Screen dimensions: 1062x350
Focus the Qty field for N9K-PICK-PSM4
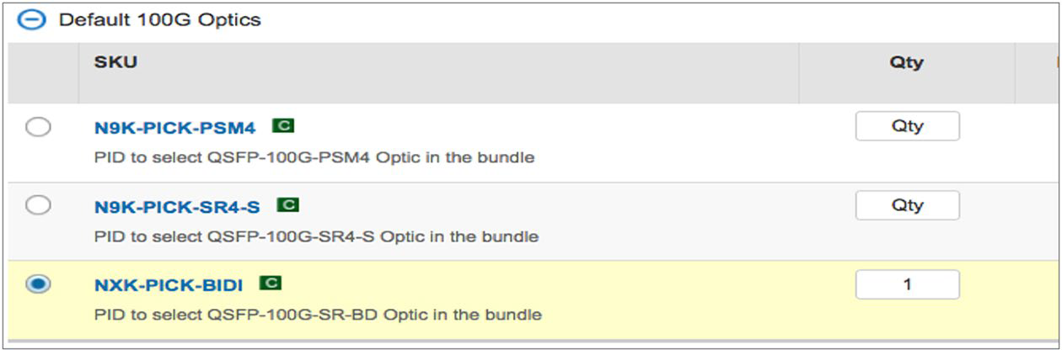tap(907, 126)
